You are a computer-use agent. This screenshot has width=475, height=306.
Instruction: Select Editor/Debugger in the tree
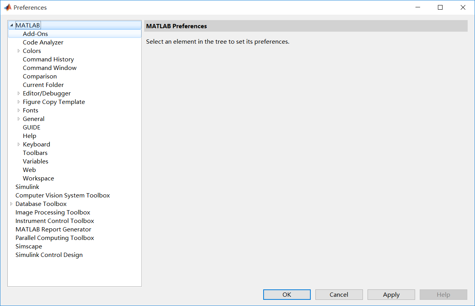pos(47,93)
